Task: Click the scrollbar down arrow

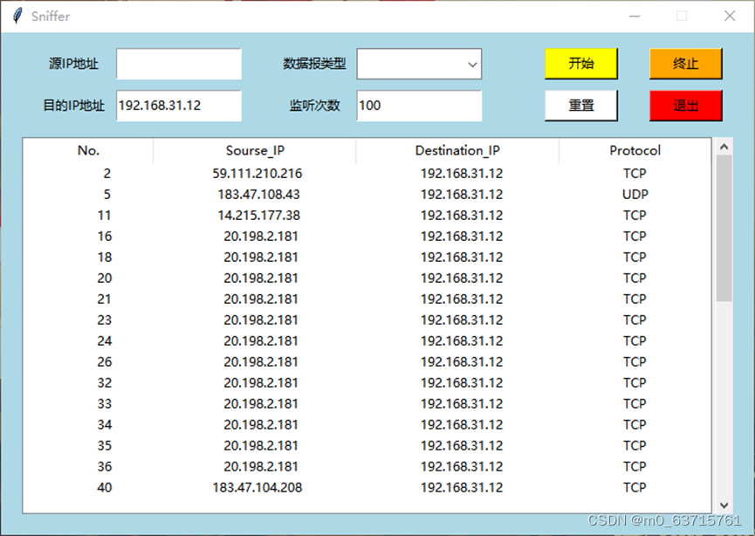Action: coord(724,505)
